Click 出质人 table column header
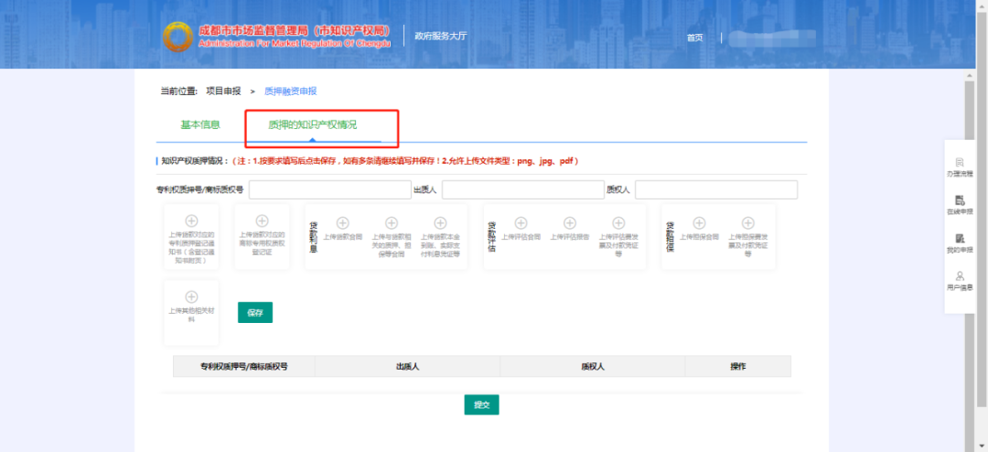Viewport: 988px width, 452px height. click(x=408, y=366)
